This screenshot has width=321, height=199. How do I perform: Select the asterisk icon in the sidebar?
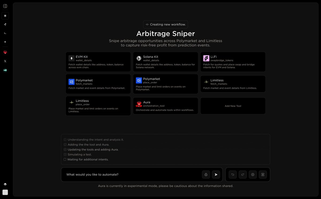pyautogui.click(x=5, y=16)
